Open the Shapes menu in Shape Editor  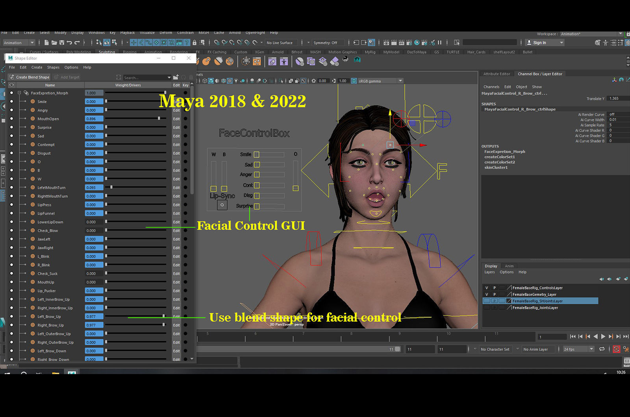point(53,67)
